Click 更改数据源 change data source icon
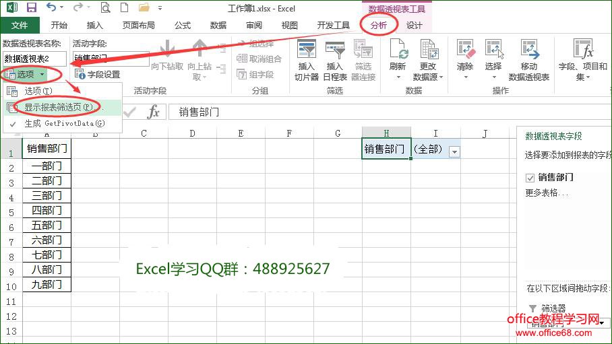 [428, 49]
